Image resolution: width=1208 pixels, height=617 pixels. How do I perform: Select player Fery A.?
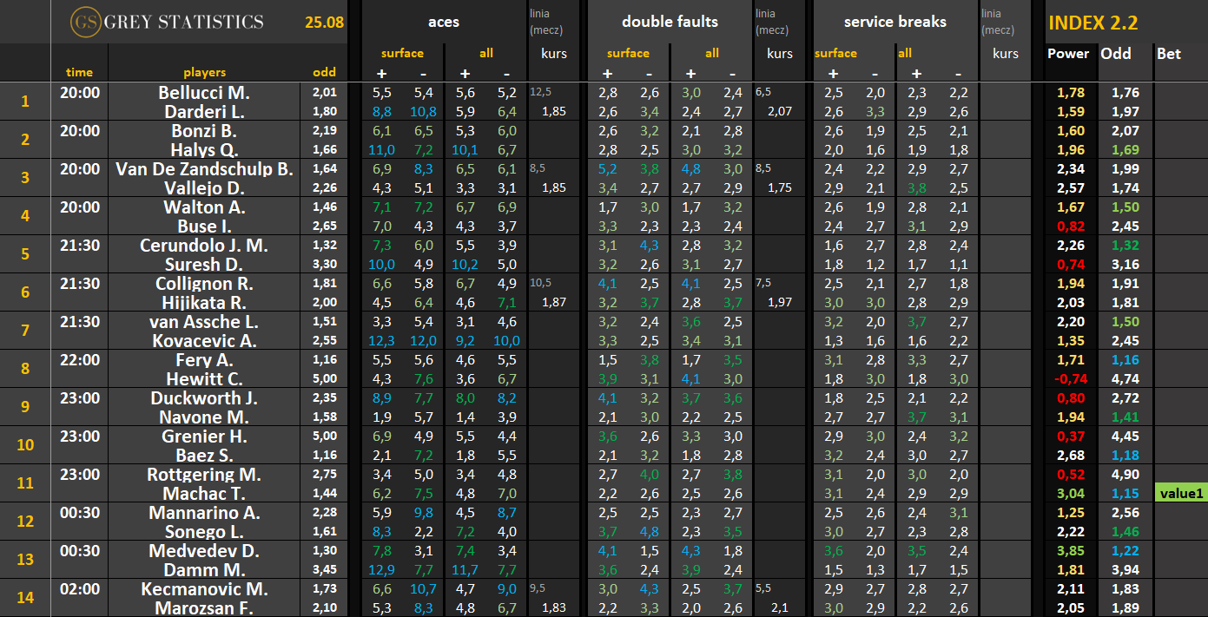tap(204, 359)
